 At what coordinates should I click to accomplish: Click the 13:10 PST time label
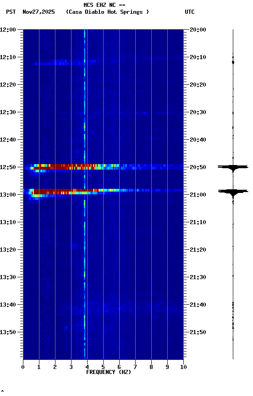point(8,222)
